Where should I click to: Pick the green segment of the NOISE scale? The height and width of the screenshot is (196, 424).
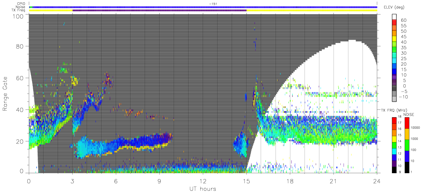[407, 145]
